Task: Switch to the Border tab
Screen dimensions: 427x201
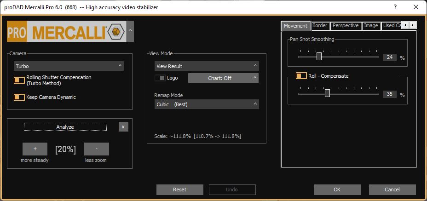Action: pos(320,26)
